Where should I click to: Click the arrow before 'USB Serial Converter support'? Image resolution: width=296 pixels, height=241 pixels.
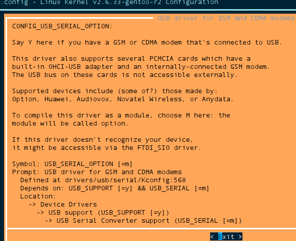[x=48, y=221]
